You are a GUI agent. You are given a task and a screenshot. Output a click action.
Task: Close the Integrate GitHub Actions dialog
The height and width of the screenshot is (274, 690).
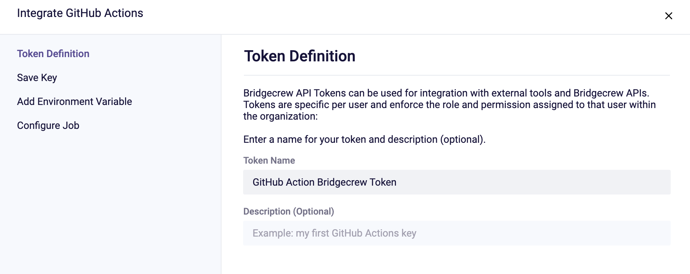point(669,16)
